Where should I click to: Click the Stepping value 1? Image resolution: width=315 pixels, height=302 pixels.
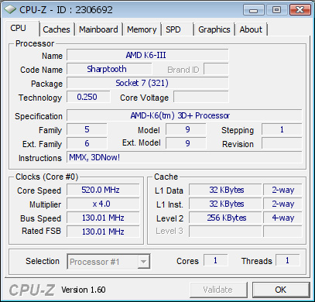[x=282, y=129]
